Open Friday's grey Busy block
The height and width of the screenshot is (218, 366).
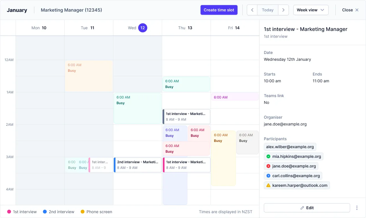(x=247, y=142)
